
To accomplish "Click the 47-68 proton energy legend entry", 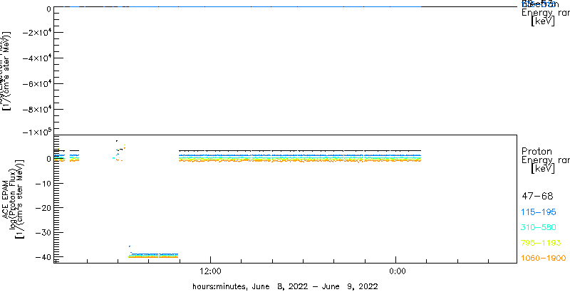I will pos(537,197).
